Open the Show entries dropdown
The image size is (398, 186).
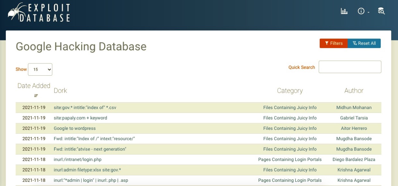40,69
